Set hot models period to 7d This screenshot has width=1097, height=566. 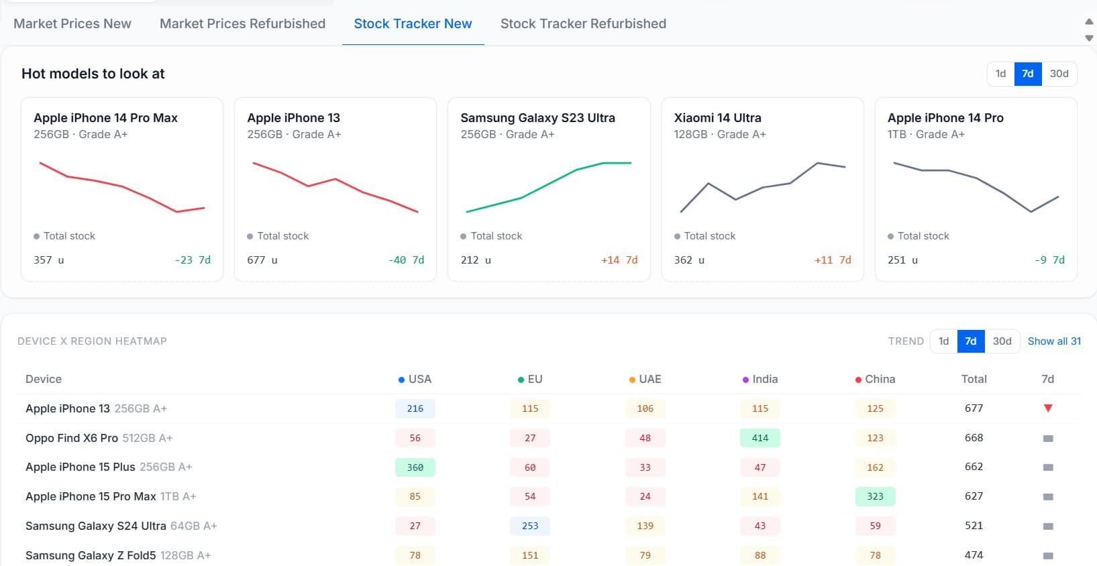pos(1028,74)
